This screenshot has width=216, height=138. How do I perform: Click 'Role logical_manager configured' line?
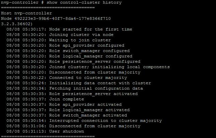coord(69,56)
